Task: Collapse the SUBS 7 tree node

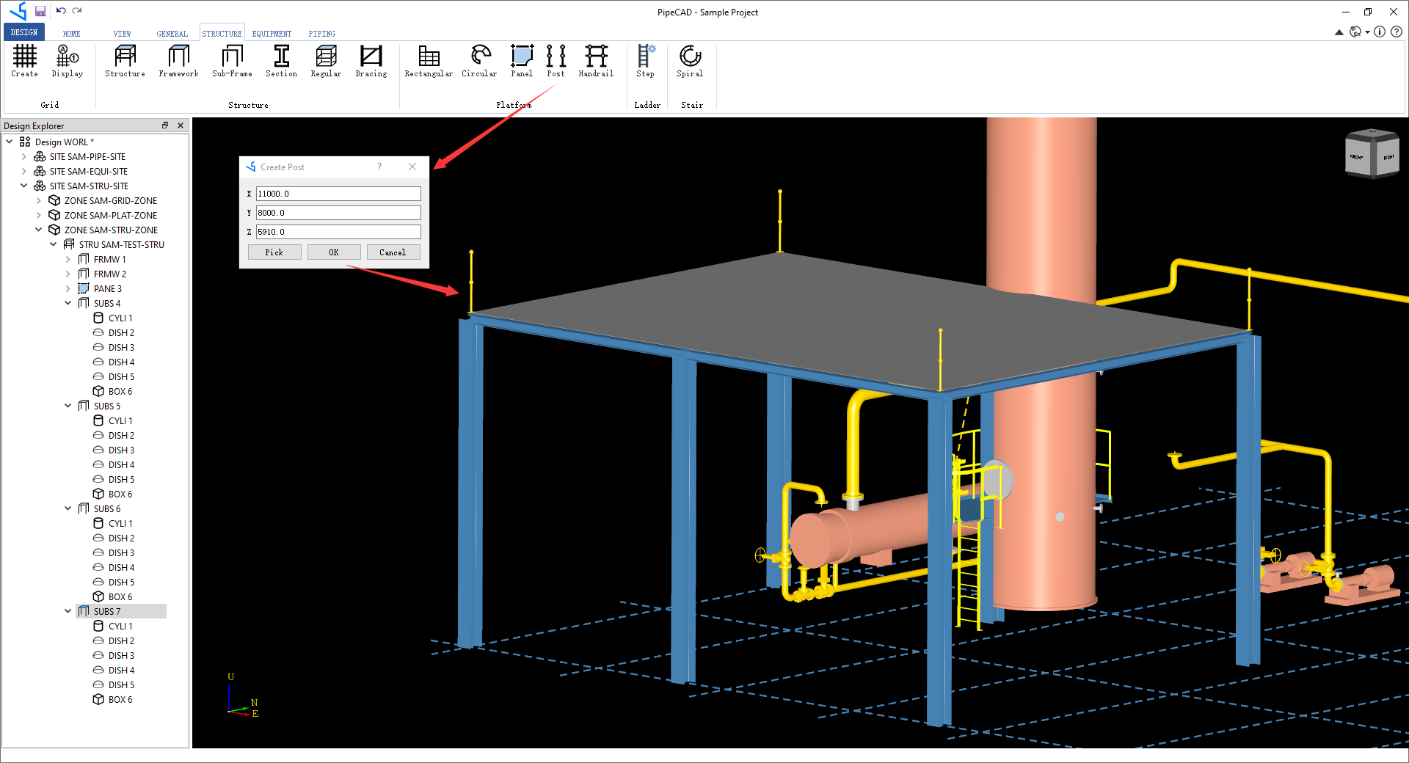Action: coord(68,610)
